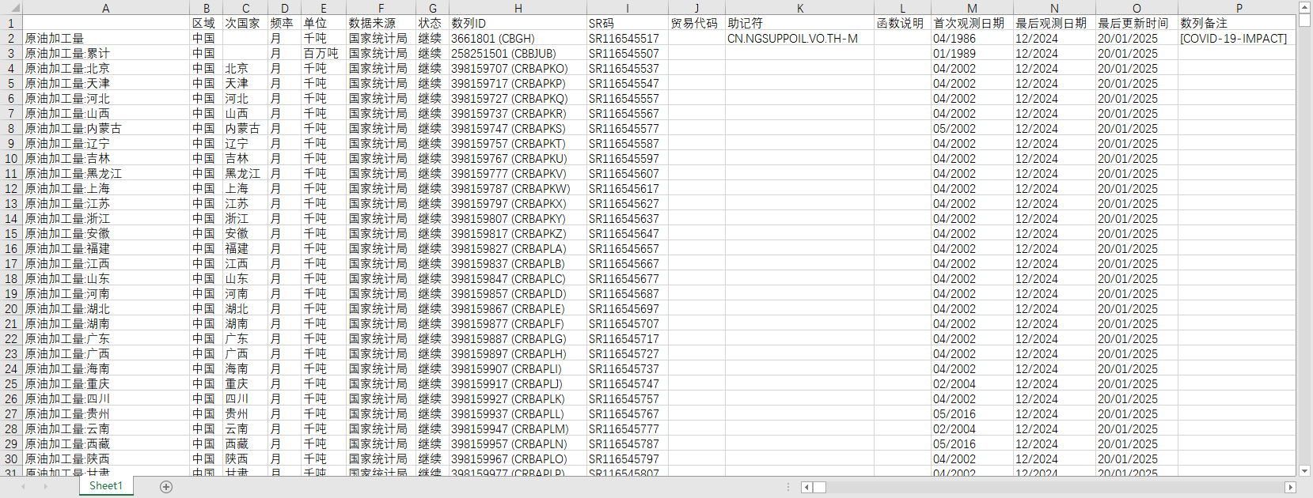Select cell CN.NGSUPPOIL.VO.TH-M
Screen dimensions: 1313x498
click(x=800, y=38)
